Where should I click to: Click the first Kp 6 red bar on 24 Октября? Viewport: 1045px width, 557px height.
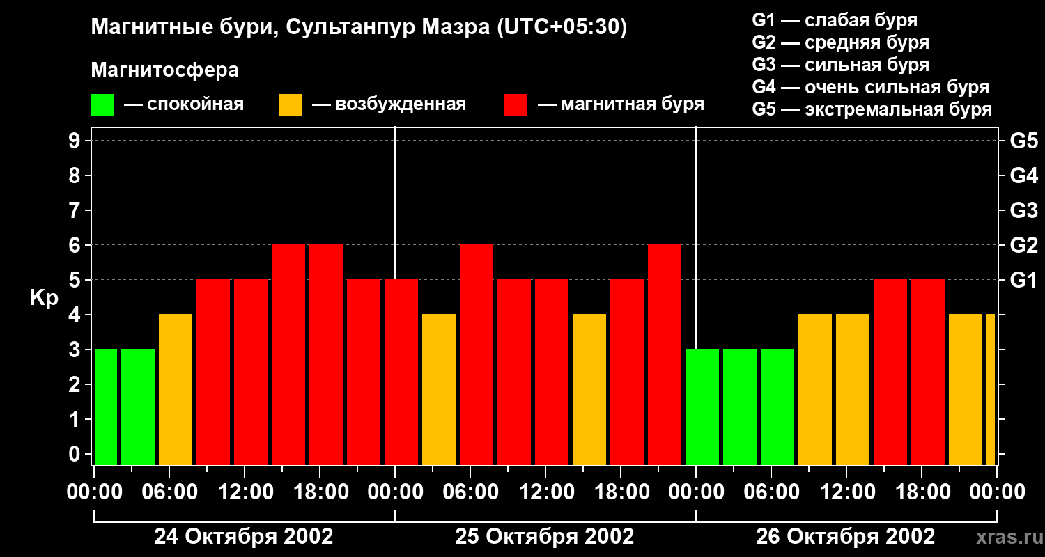[x=288, y=354]
